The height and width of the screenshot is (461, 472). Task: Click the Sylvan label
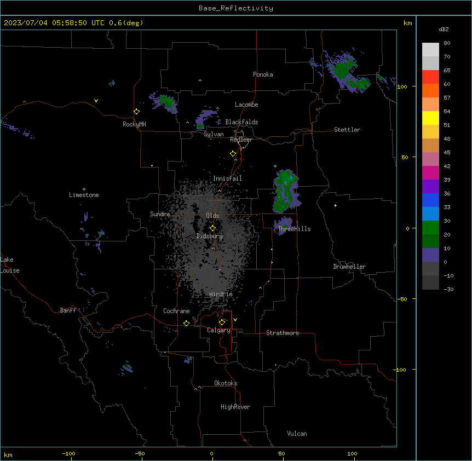tap(214, 134)
